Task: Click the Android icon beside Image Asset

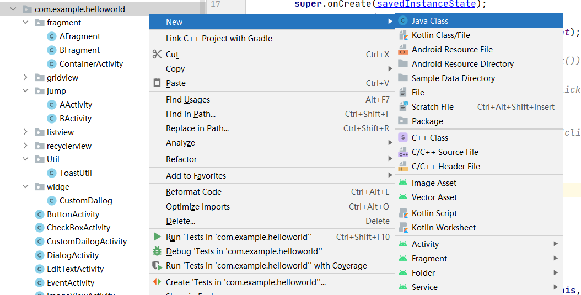Action: (x=403, y=183)
